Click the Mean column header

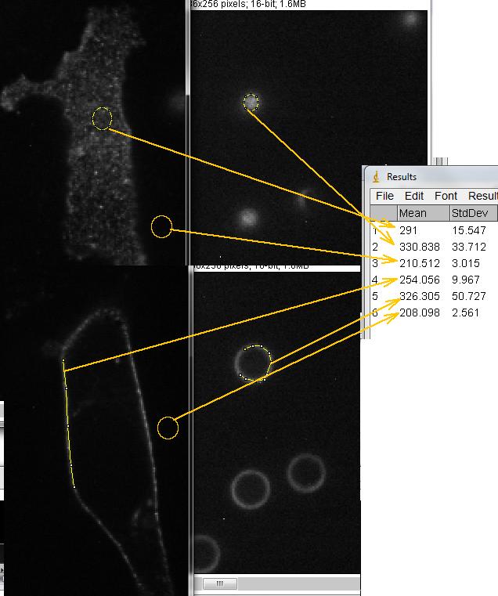422,213
